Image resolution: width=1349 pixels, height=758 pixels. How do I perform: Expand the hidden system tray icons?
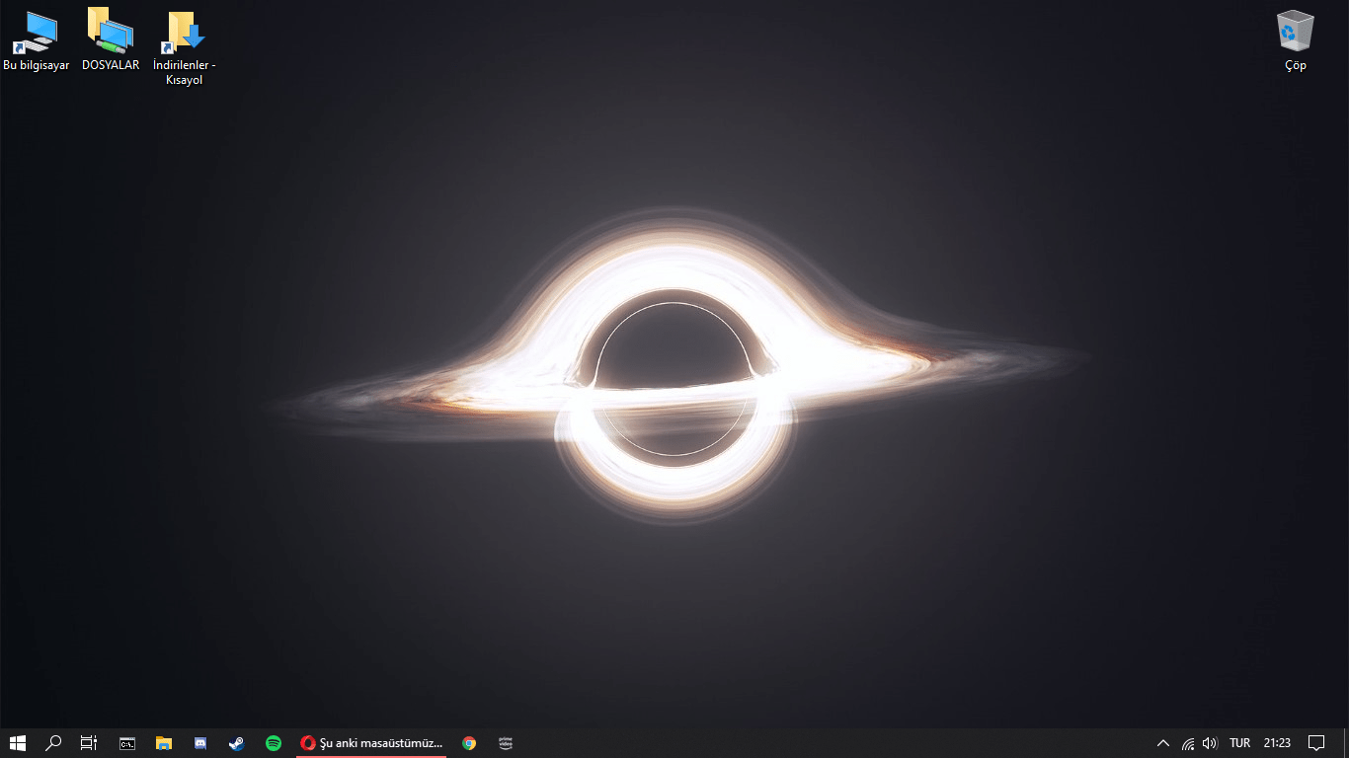(1163, 743)
